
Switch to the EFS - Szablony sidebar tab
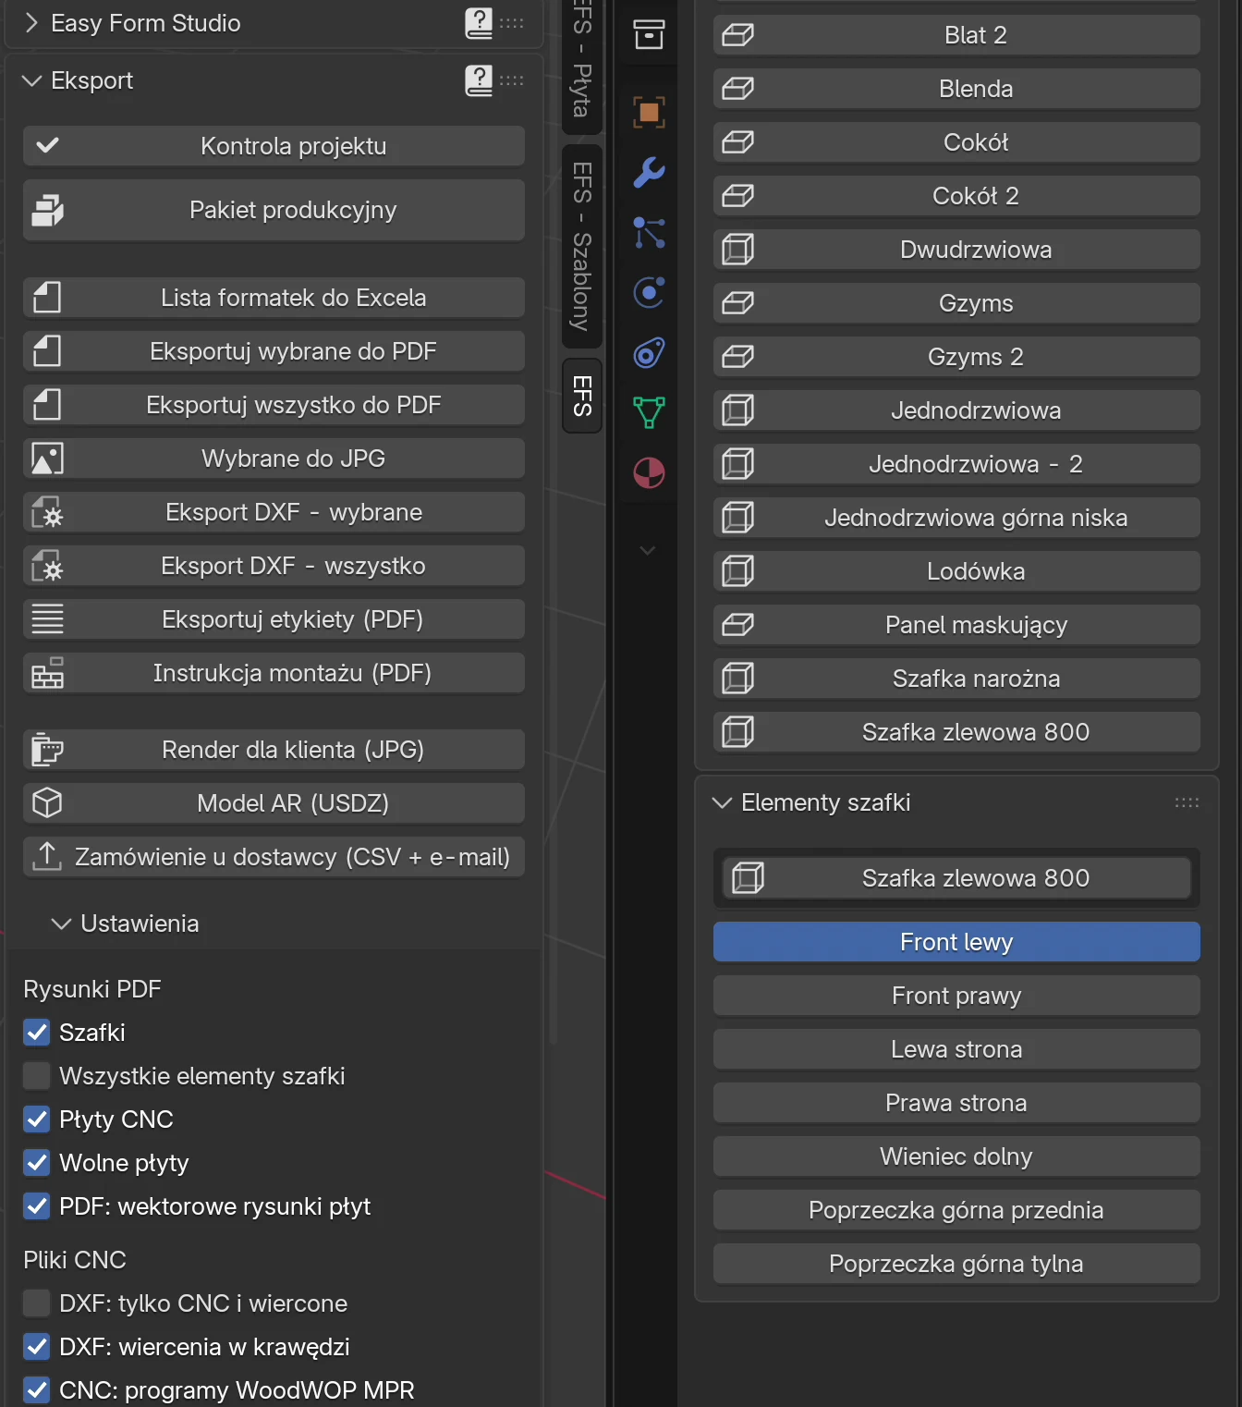click(581, 246)
